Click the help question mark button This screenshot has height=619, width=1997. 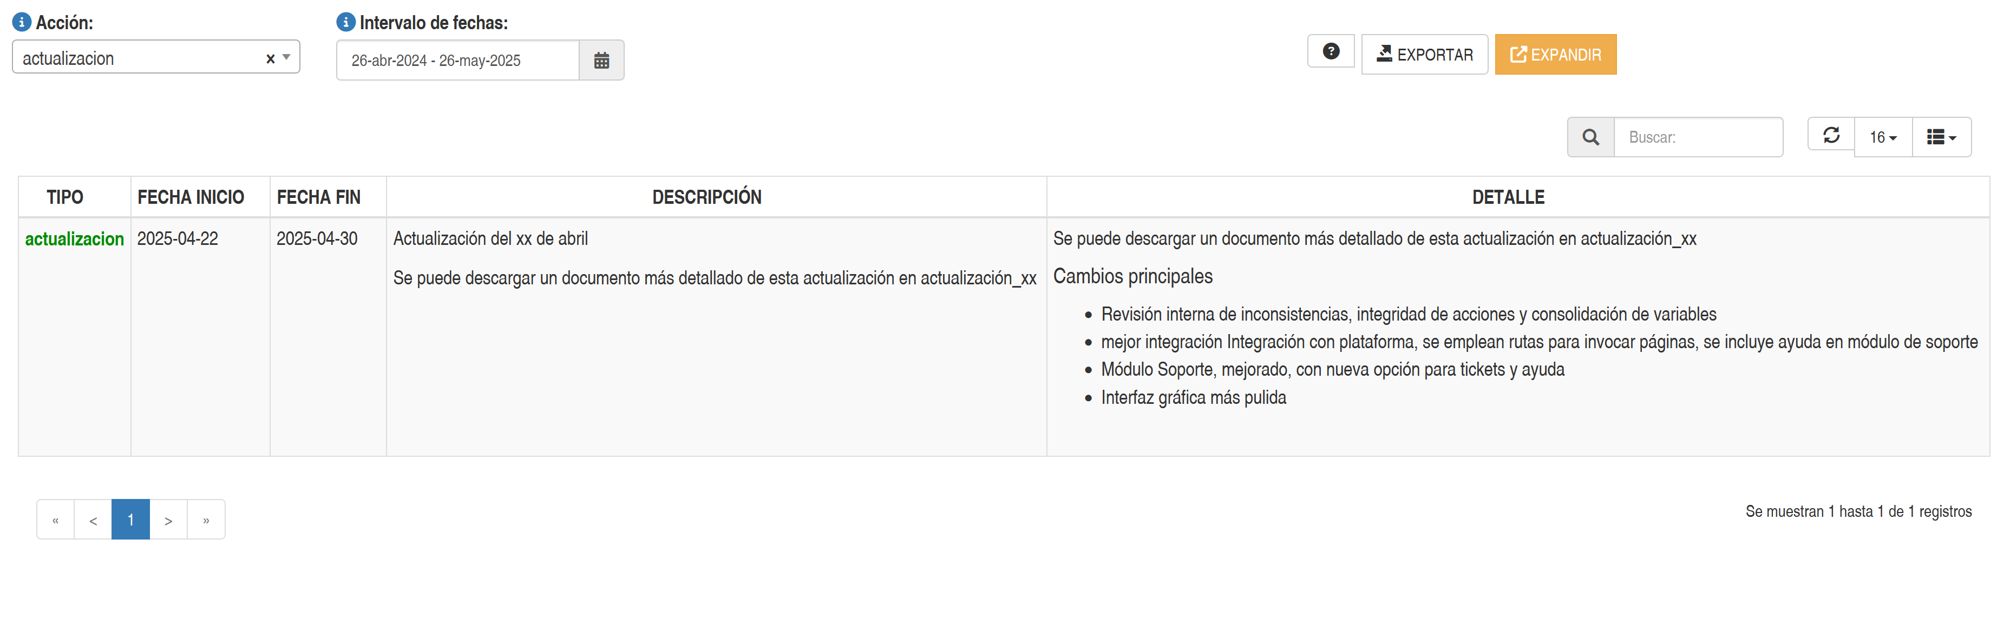[1330, 52]
